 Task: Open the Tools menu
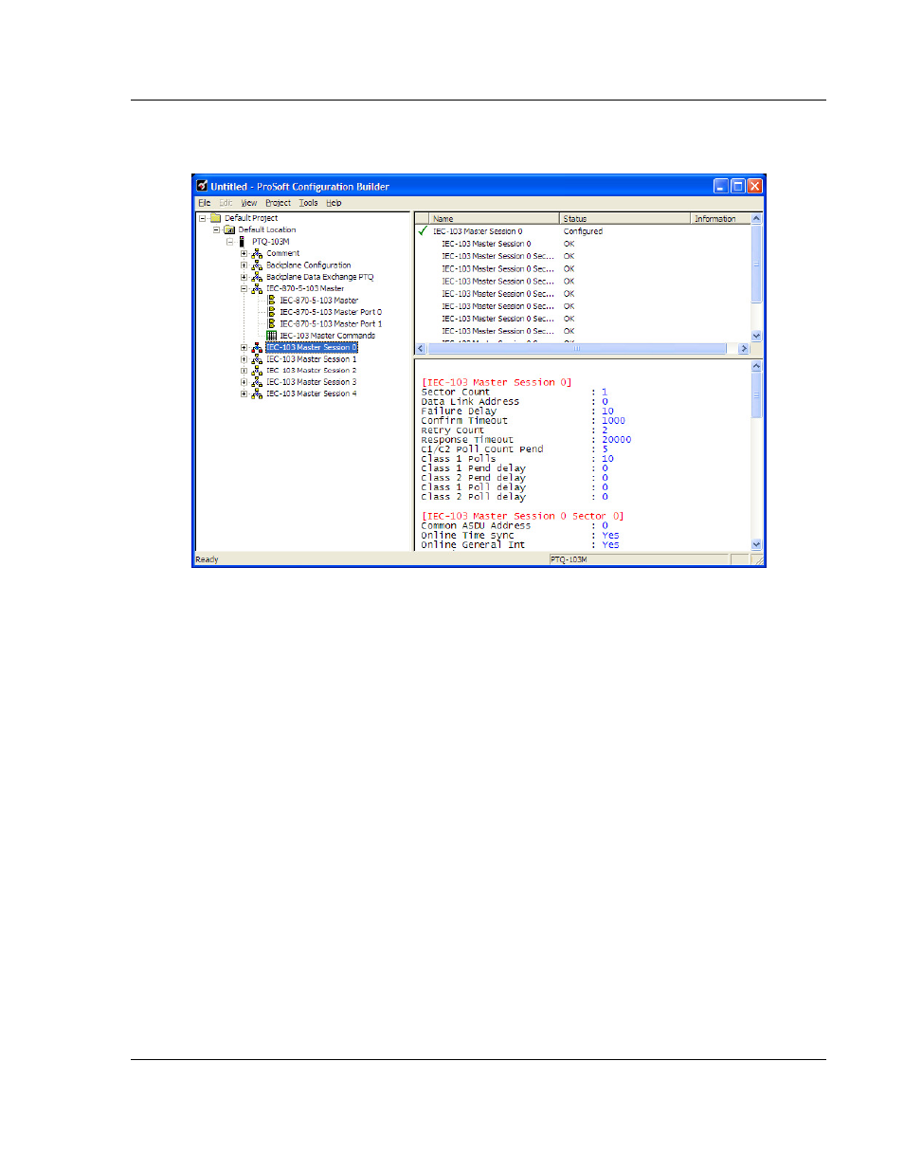click(308, 203)
